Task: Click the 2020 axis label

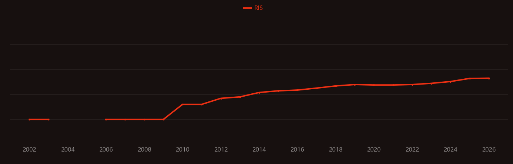Action: 374,150
